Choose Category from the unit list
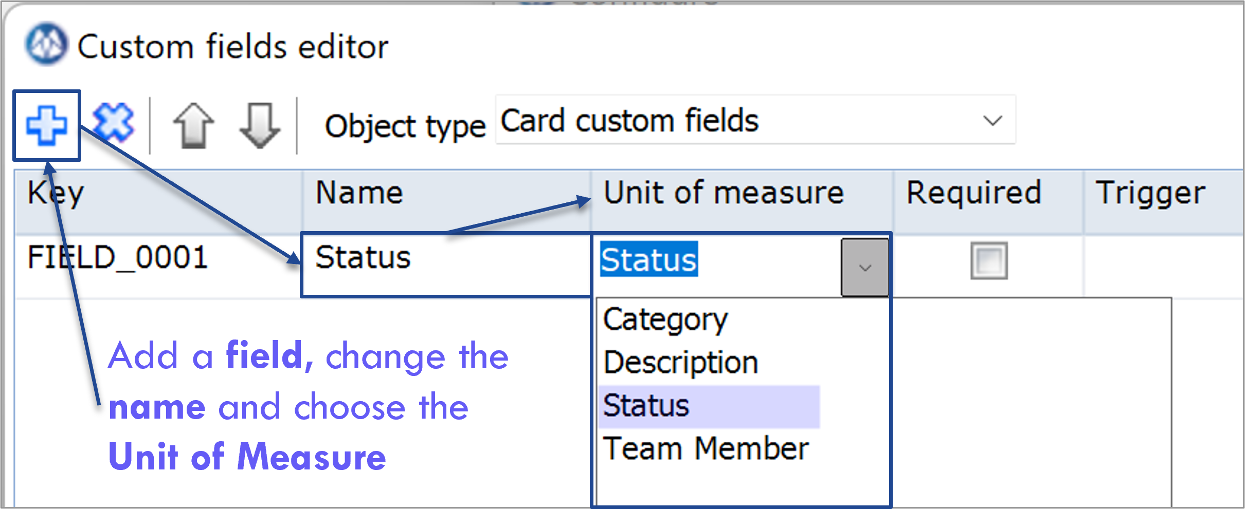This screenshot has height=509, width=1245. pos(665,320)
